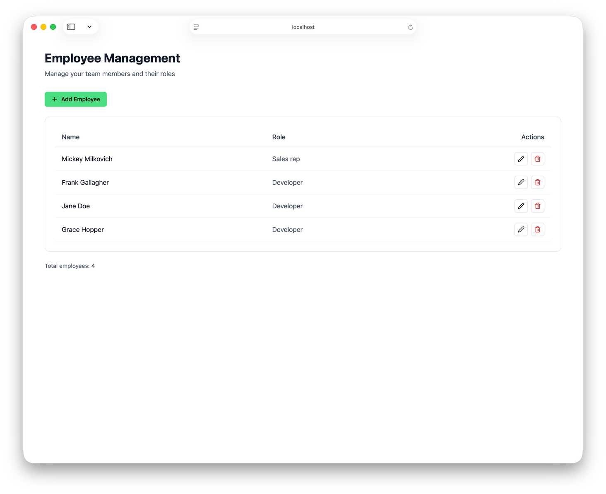This screenshot has width=606, height=494.
Task: Delete Mickey Milkovich using the trash icon
Action: click(537, 159)
